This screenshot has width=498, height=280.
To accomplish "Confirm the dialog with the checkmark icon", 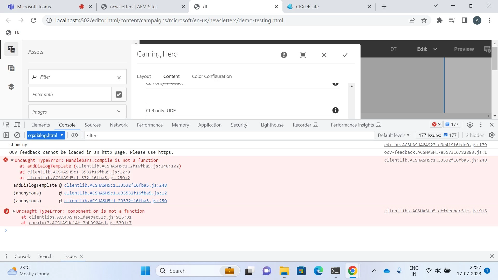I will point(345,55).
